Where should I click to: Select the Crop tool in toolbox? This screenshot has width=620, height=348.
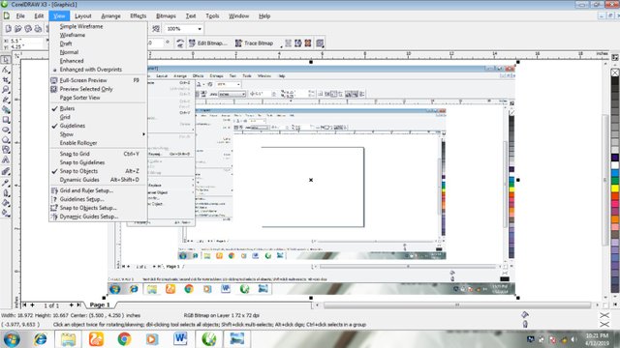[6, 79]
